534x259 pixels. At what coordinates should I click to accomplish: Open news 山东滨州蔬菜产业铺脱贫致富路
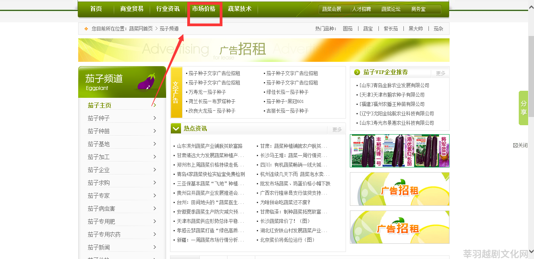[210, 146]
